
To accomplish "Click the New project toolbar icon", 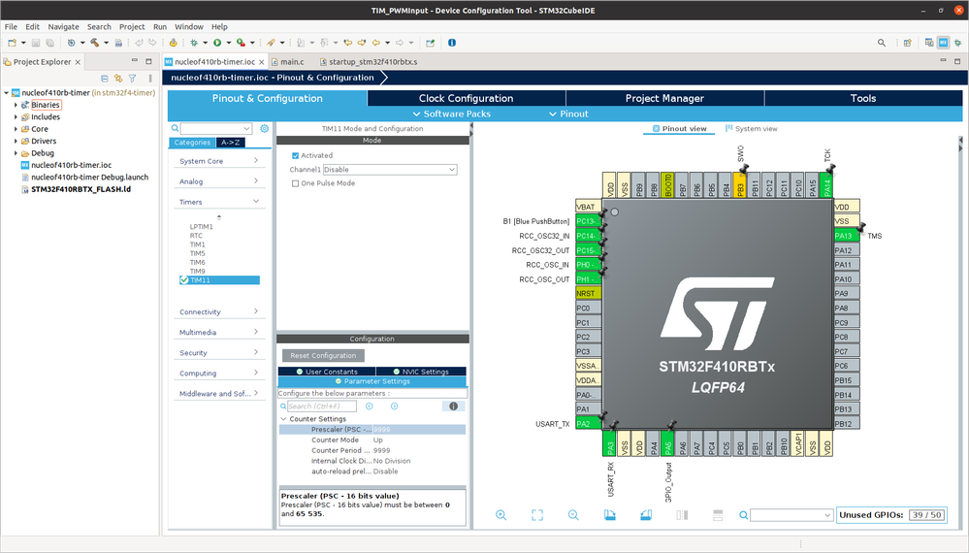I will coord(12,43).
